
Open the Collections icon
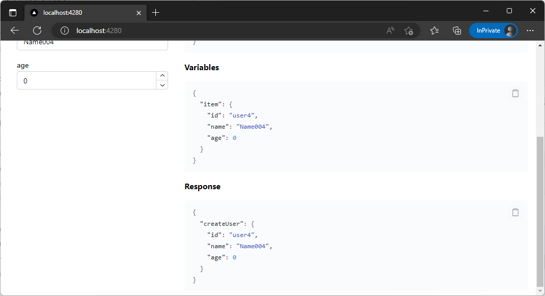(457, 31)
